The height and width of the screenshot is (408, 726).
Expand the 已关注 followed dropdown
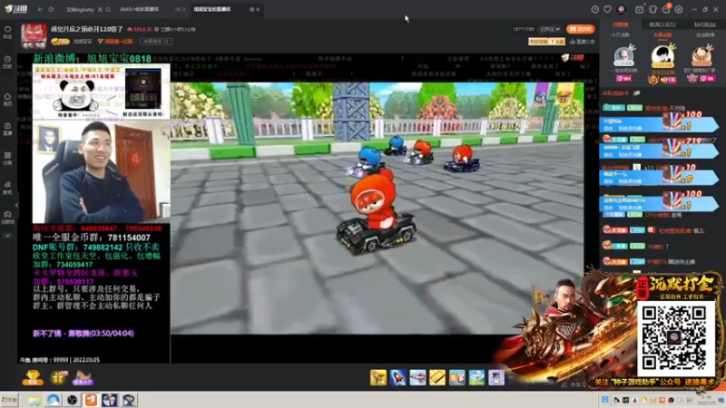pos(550,29)
